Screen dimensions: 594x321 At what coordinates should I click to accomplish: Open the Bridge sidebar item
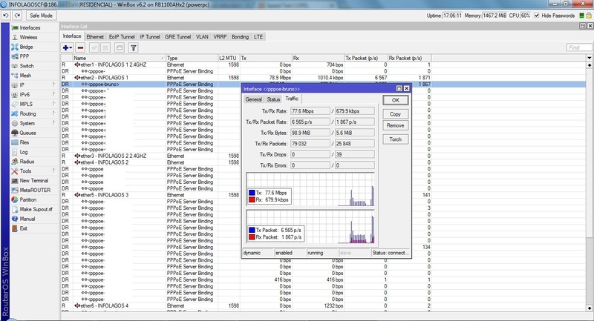coord(26,46)
